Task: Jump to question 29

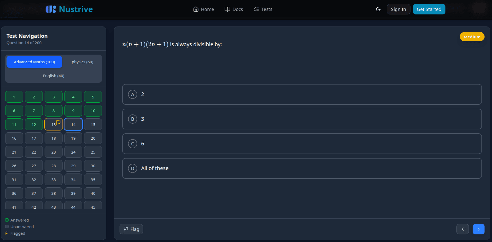Action: (73, 166)
